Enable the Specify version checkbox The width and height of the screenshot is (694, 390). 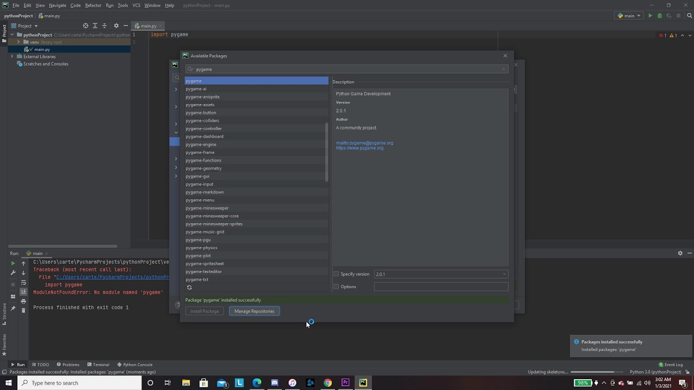click(x=336, y=274)
